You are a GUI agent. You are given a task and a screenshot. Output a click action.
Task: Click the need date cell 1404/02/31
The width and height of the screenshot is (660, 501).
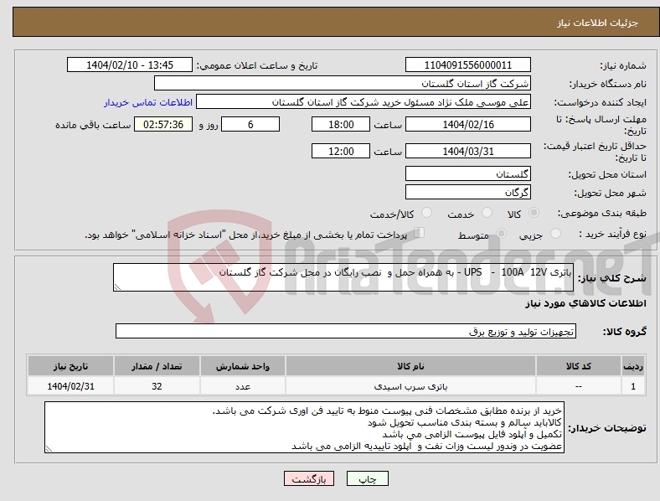click(70, 386)
